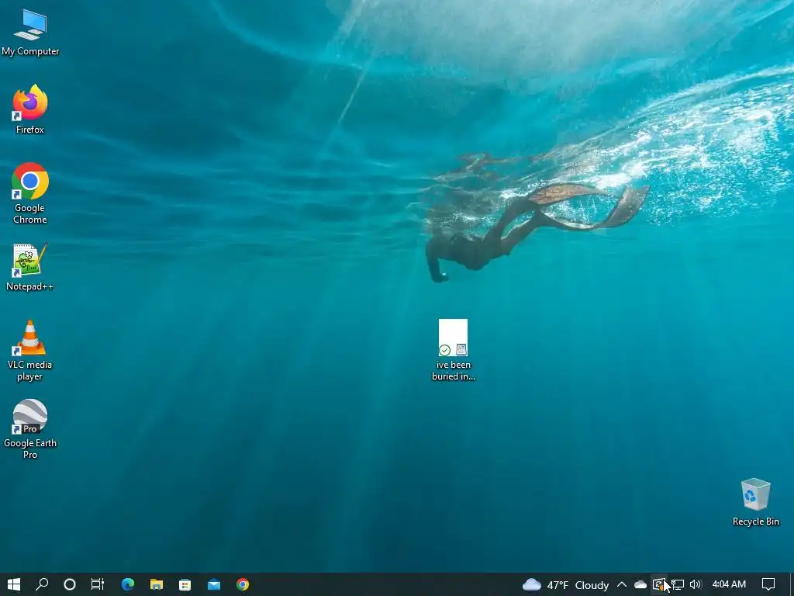
Task: Open the 47°F Cloudy weather widget
Action: point(565,585)
